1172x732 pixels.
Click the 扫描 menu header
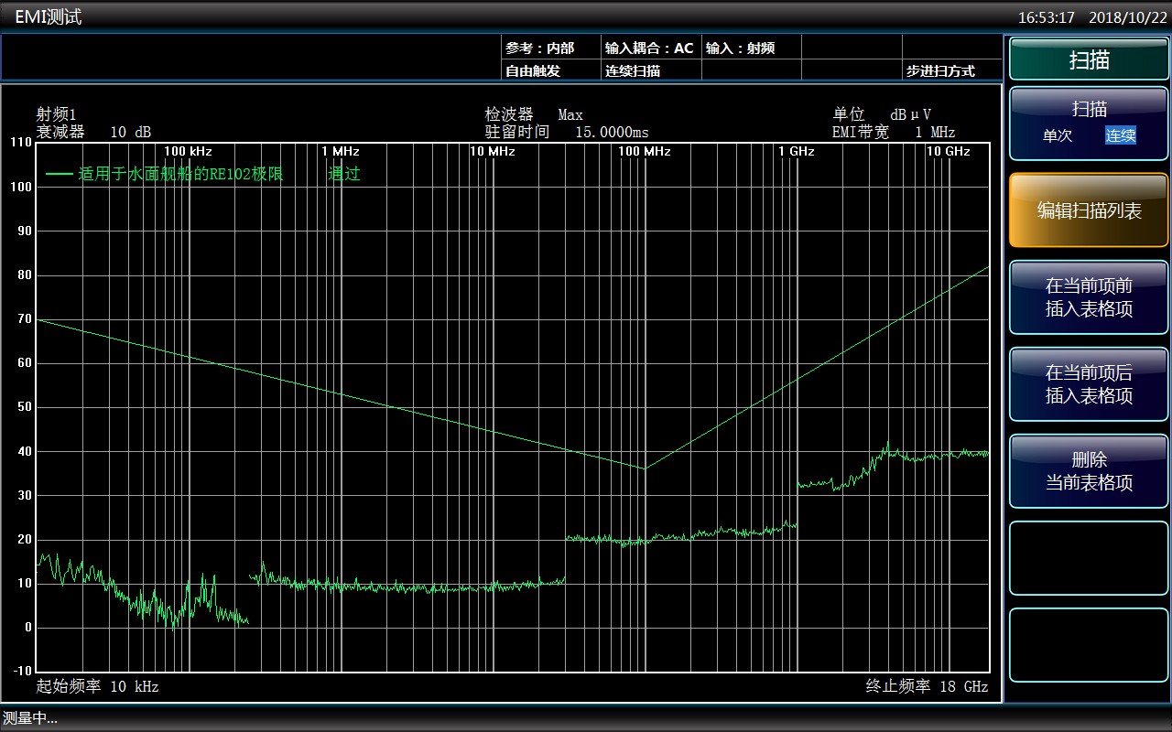[x=1089, y=60]
